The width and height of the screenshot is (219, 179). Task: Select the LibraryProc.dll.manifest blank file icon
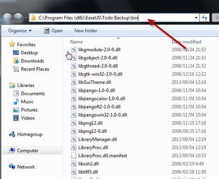tap(74, 155)
